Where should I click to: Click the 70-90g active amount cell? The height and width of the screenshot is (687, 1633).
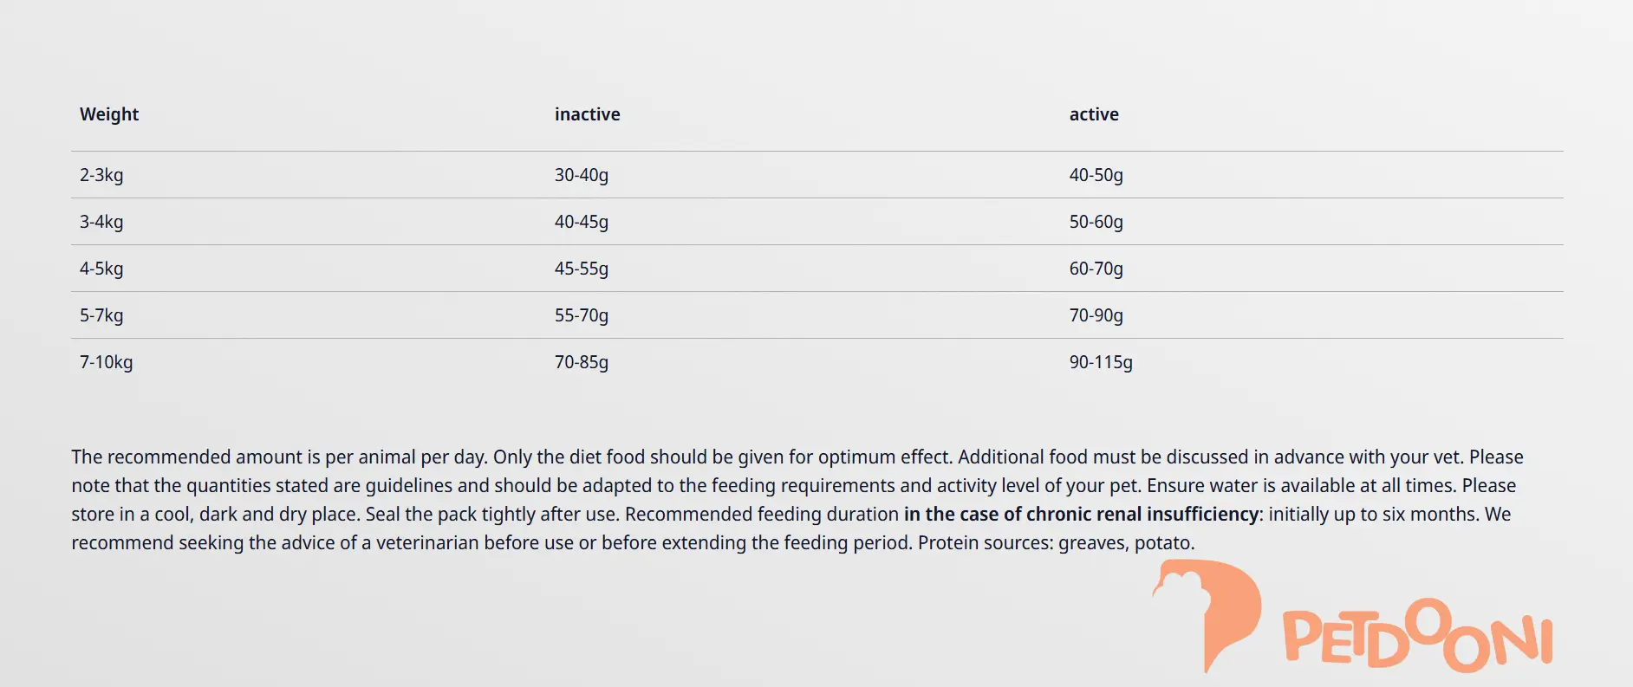pyautogui.click(x=1096, y=315)
